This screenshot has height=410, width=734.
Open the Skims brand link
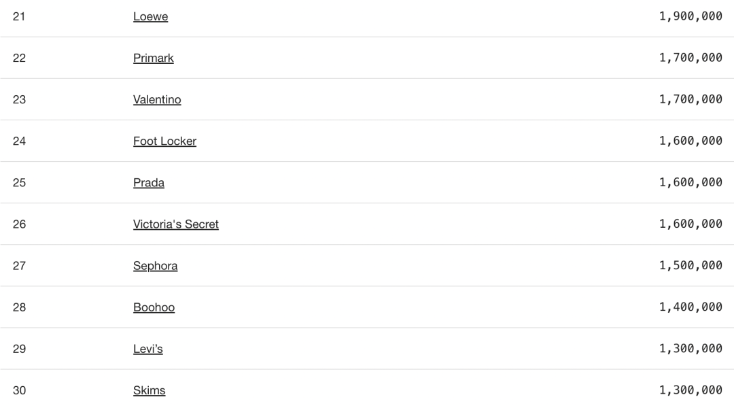pyautogui.click(x=149, y=390)
